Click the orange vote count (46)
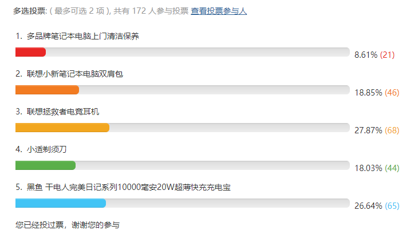Viewport: 418px width, 234px height. click(x=392, y=93)
